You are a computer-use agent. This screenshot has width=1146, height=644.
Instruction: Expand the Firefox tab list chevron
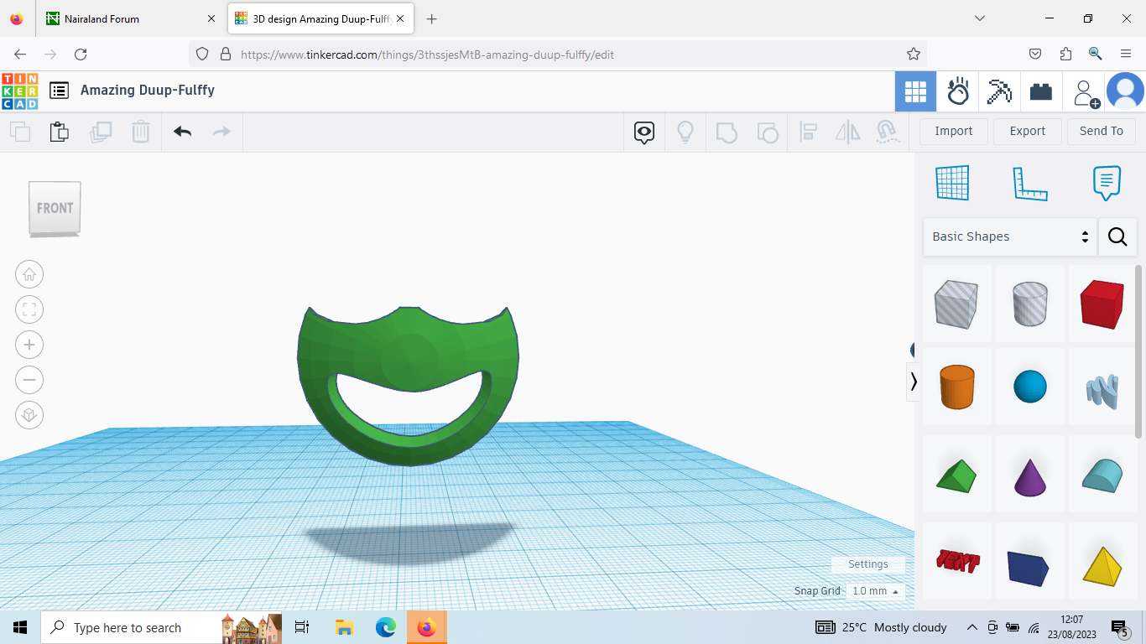pyautogui.click(x=980, y=18)
